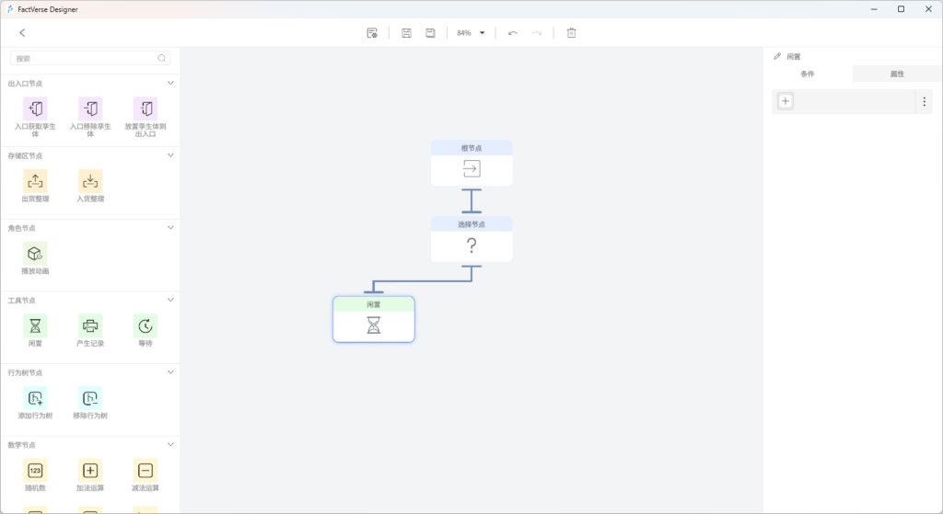Click the 添加行为树 icon
The height and width of the screenshot is (514, 943).
point(35,398)
